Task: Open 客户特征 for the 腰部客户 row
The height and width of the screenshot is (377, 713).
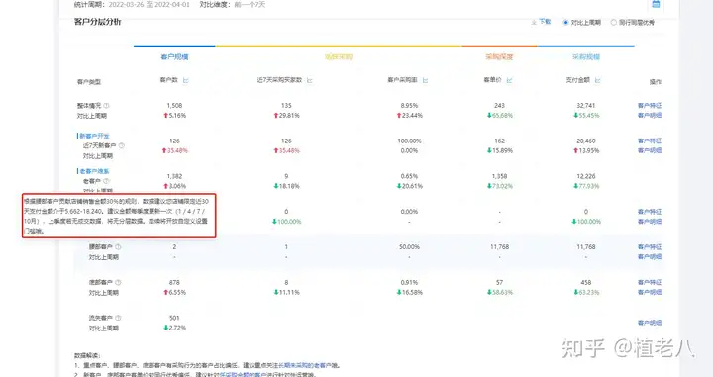Action: coord(650,247)
